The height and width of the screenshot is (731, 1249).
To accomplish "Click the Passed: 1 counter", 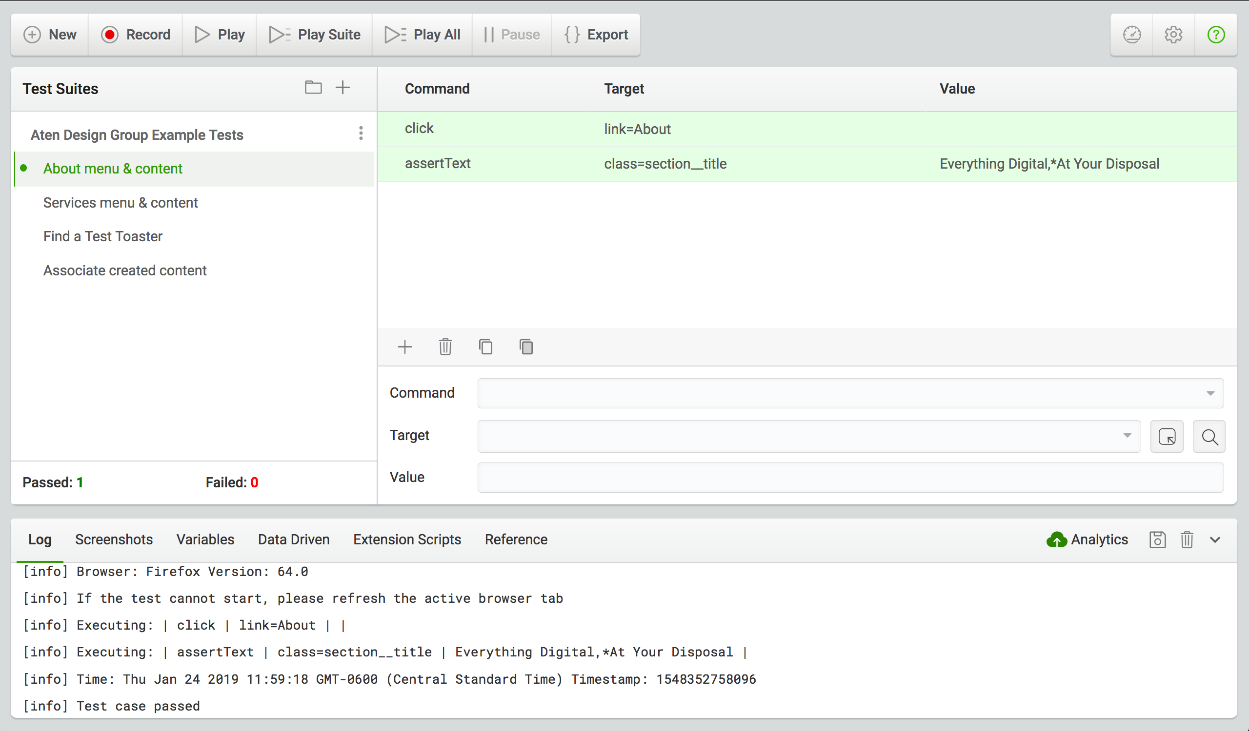I will pyautogui.click(x=53, y=482).
